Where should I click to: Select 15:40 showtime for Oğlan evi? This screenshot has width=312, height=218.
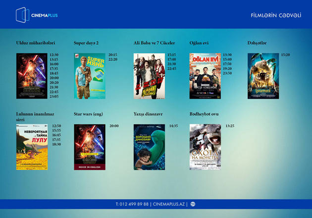tap(227, 59)
